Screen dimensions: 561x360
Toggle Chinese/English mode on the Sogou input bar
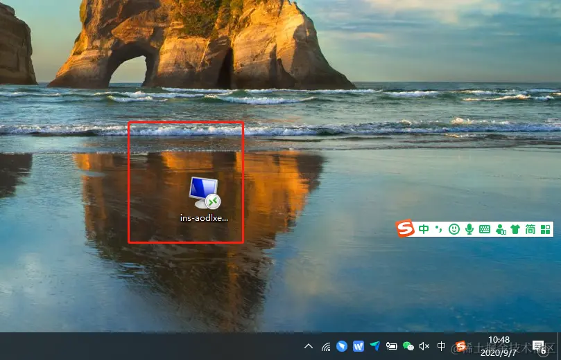pos(424,229)
